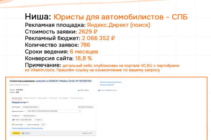Click the duration text 6 месяцев
Image resolution: width=211 pixels, height=140 pixels.
[x=84, y=51]
